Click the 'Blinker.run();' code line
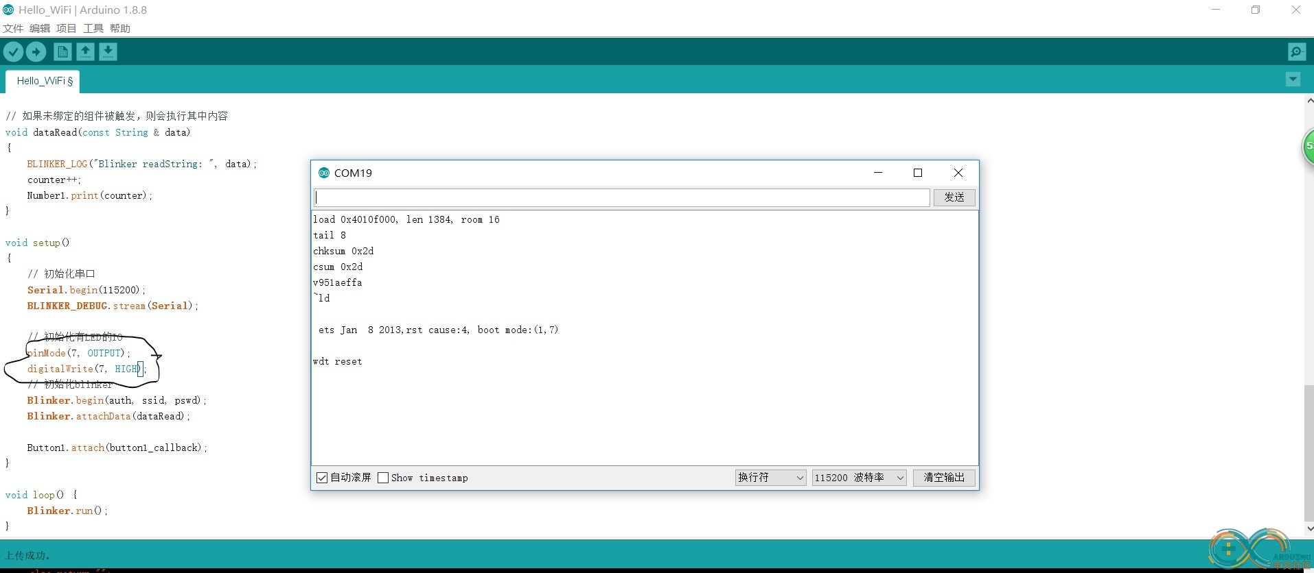 tap(67, 511)
